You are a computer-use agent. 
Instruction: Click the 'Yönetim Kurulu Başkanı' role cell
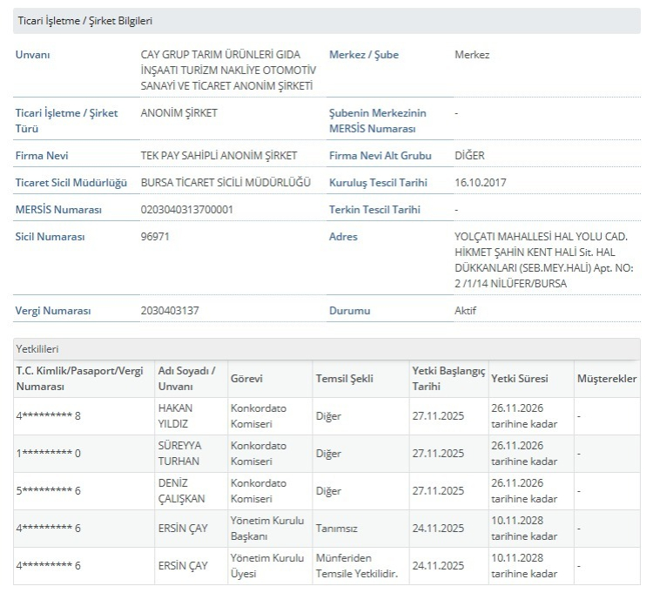[266, 528]
